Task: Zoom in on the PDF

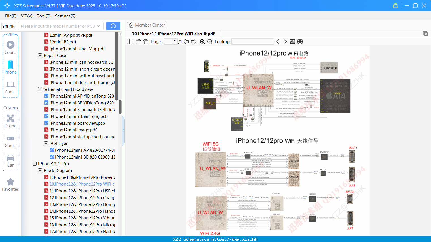Action: click(x=202, y=42)
